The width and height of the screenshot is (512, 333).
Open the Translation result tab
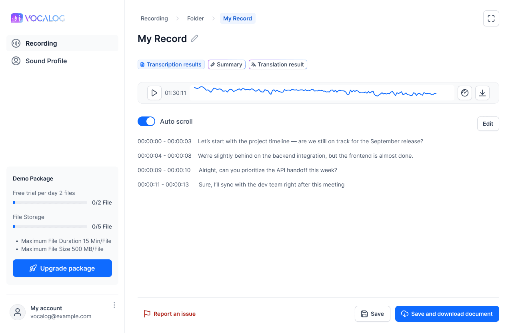pyautogui.click(x=278, y=64)
